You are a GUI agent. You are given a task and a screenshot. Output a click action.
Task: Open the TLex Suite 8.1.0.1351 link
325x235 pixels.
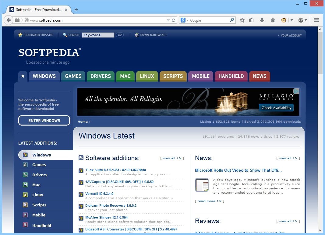[115, 170]
